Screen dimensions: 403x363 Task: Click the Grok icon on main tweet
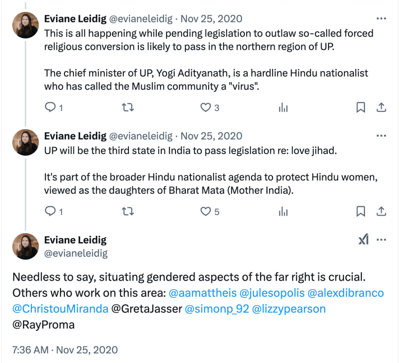pyautogui.click(x=364, y=240)
